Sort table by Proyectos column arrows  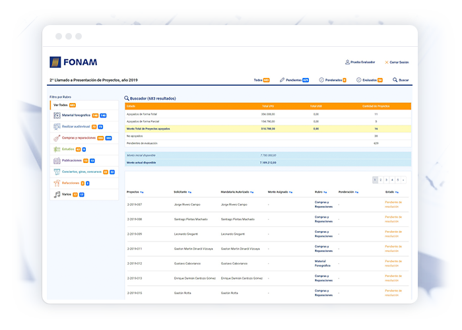[143, 192]
